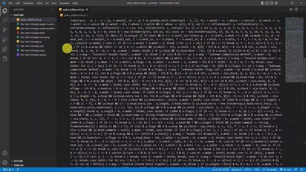
Task: Split the editor to the right
Action: tap(296, 10)
